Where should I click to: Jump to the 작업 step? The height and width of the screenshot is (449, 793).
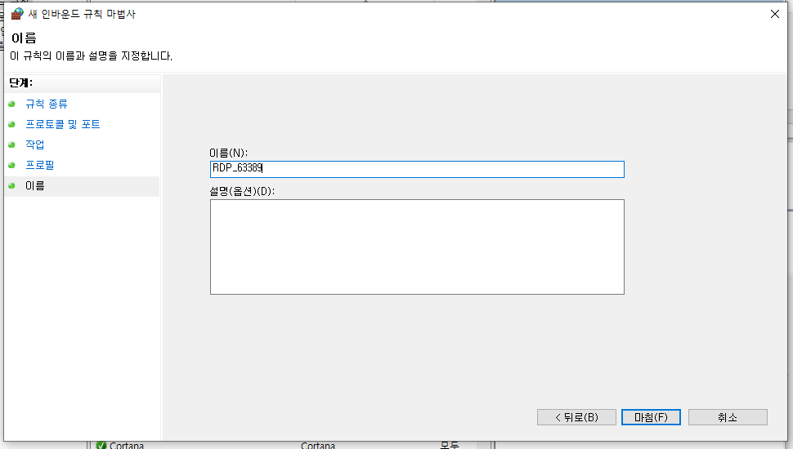[x=35, y=145]
